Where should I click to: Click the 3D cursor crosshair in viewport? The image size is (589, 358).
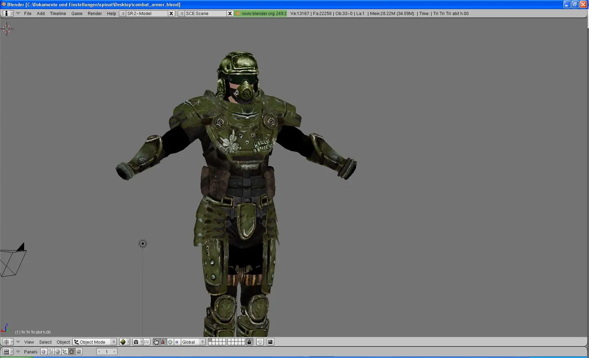7,29
